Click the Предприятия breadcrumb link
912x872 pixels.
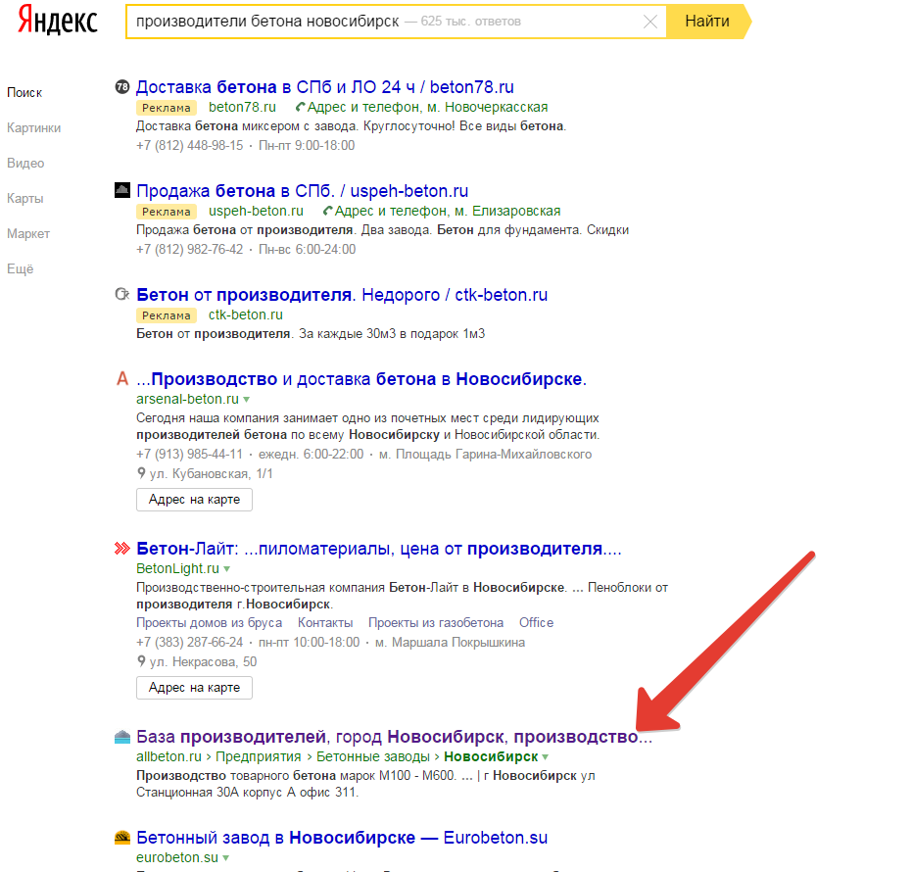coord(259,756)
